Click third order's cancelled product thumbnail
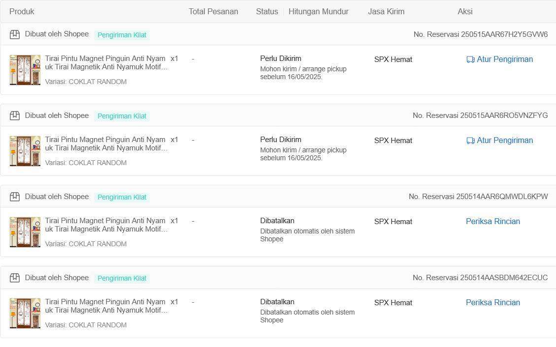Image resolution: width=556 pixels, height=347 pixels. point(25,232)
